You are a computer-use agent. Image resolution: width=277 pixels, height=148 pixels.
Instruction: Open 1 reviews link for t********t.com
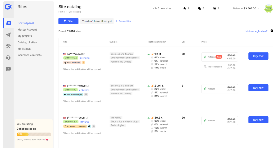coord(84,122)
